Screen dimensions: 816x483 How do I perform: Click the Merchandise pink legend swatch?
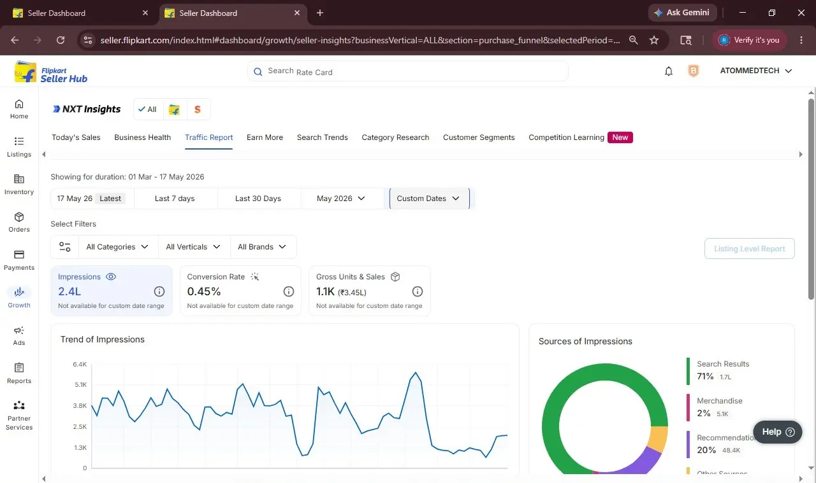pos(688,408)
